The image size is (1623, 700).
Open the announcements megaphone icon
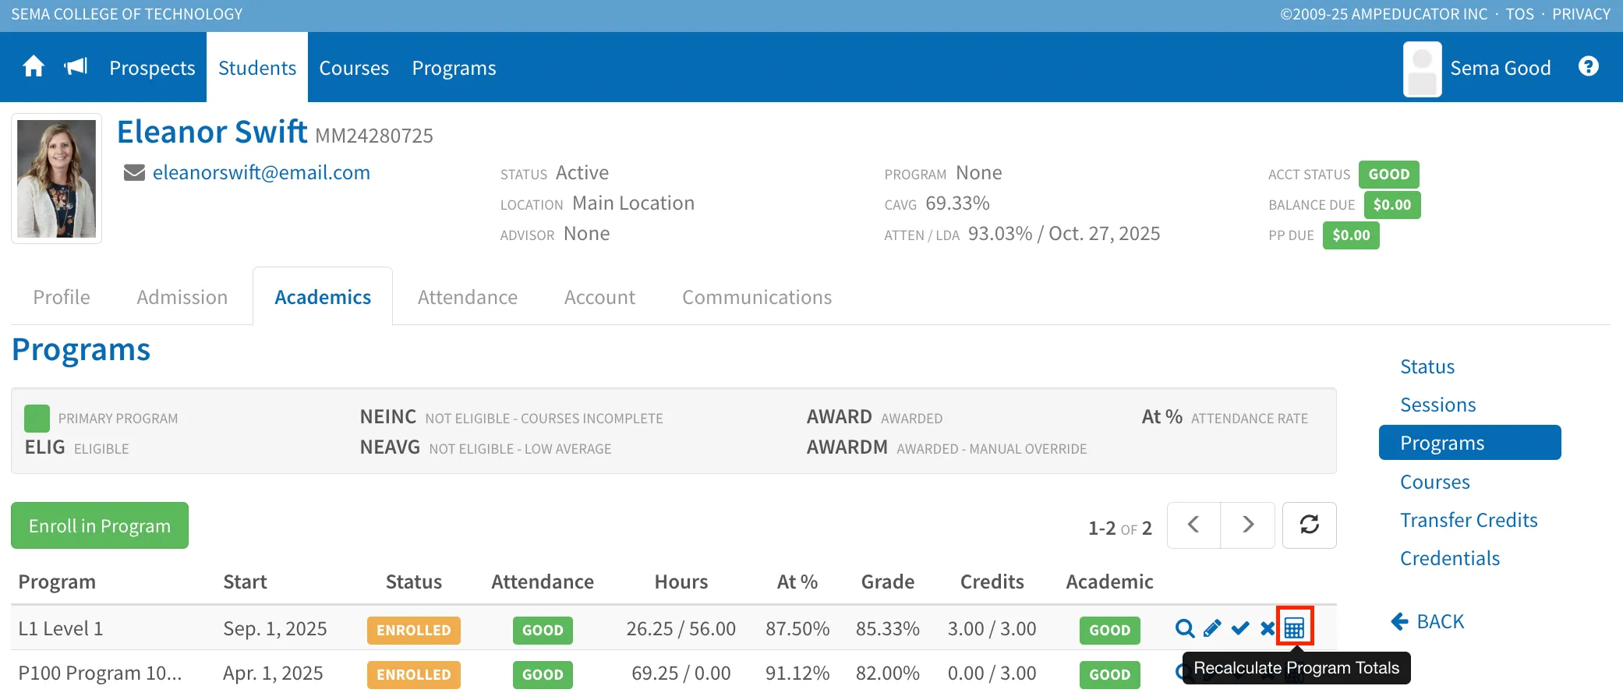76,67
